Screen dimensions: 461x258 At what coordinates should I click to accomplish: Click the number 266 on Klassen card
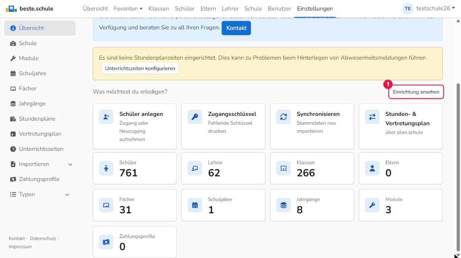tap(306, 173)
